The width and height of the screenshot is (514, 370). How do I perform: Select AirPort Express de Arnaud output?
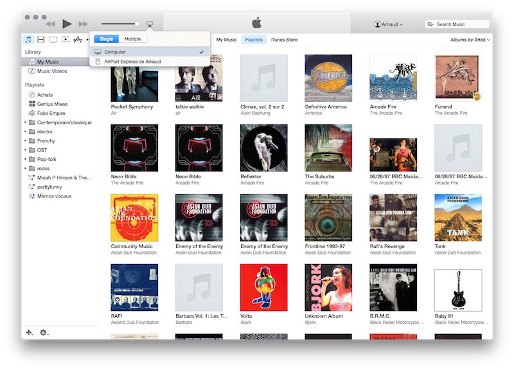[150, 62]
